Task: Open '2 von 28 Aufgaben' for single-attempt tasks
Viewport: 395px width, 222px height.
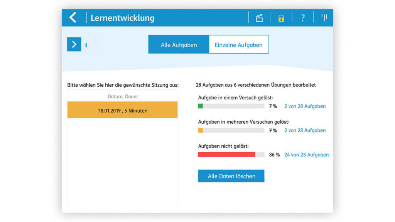Action: [305, 106]
